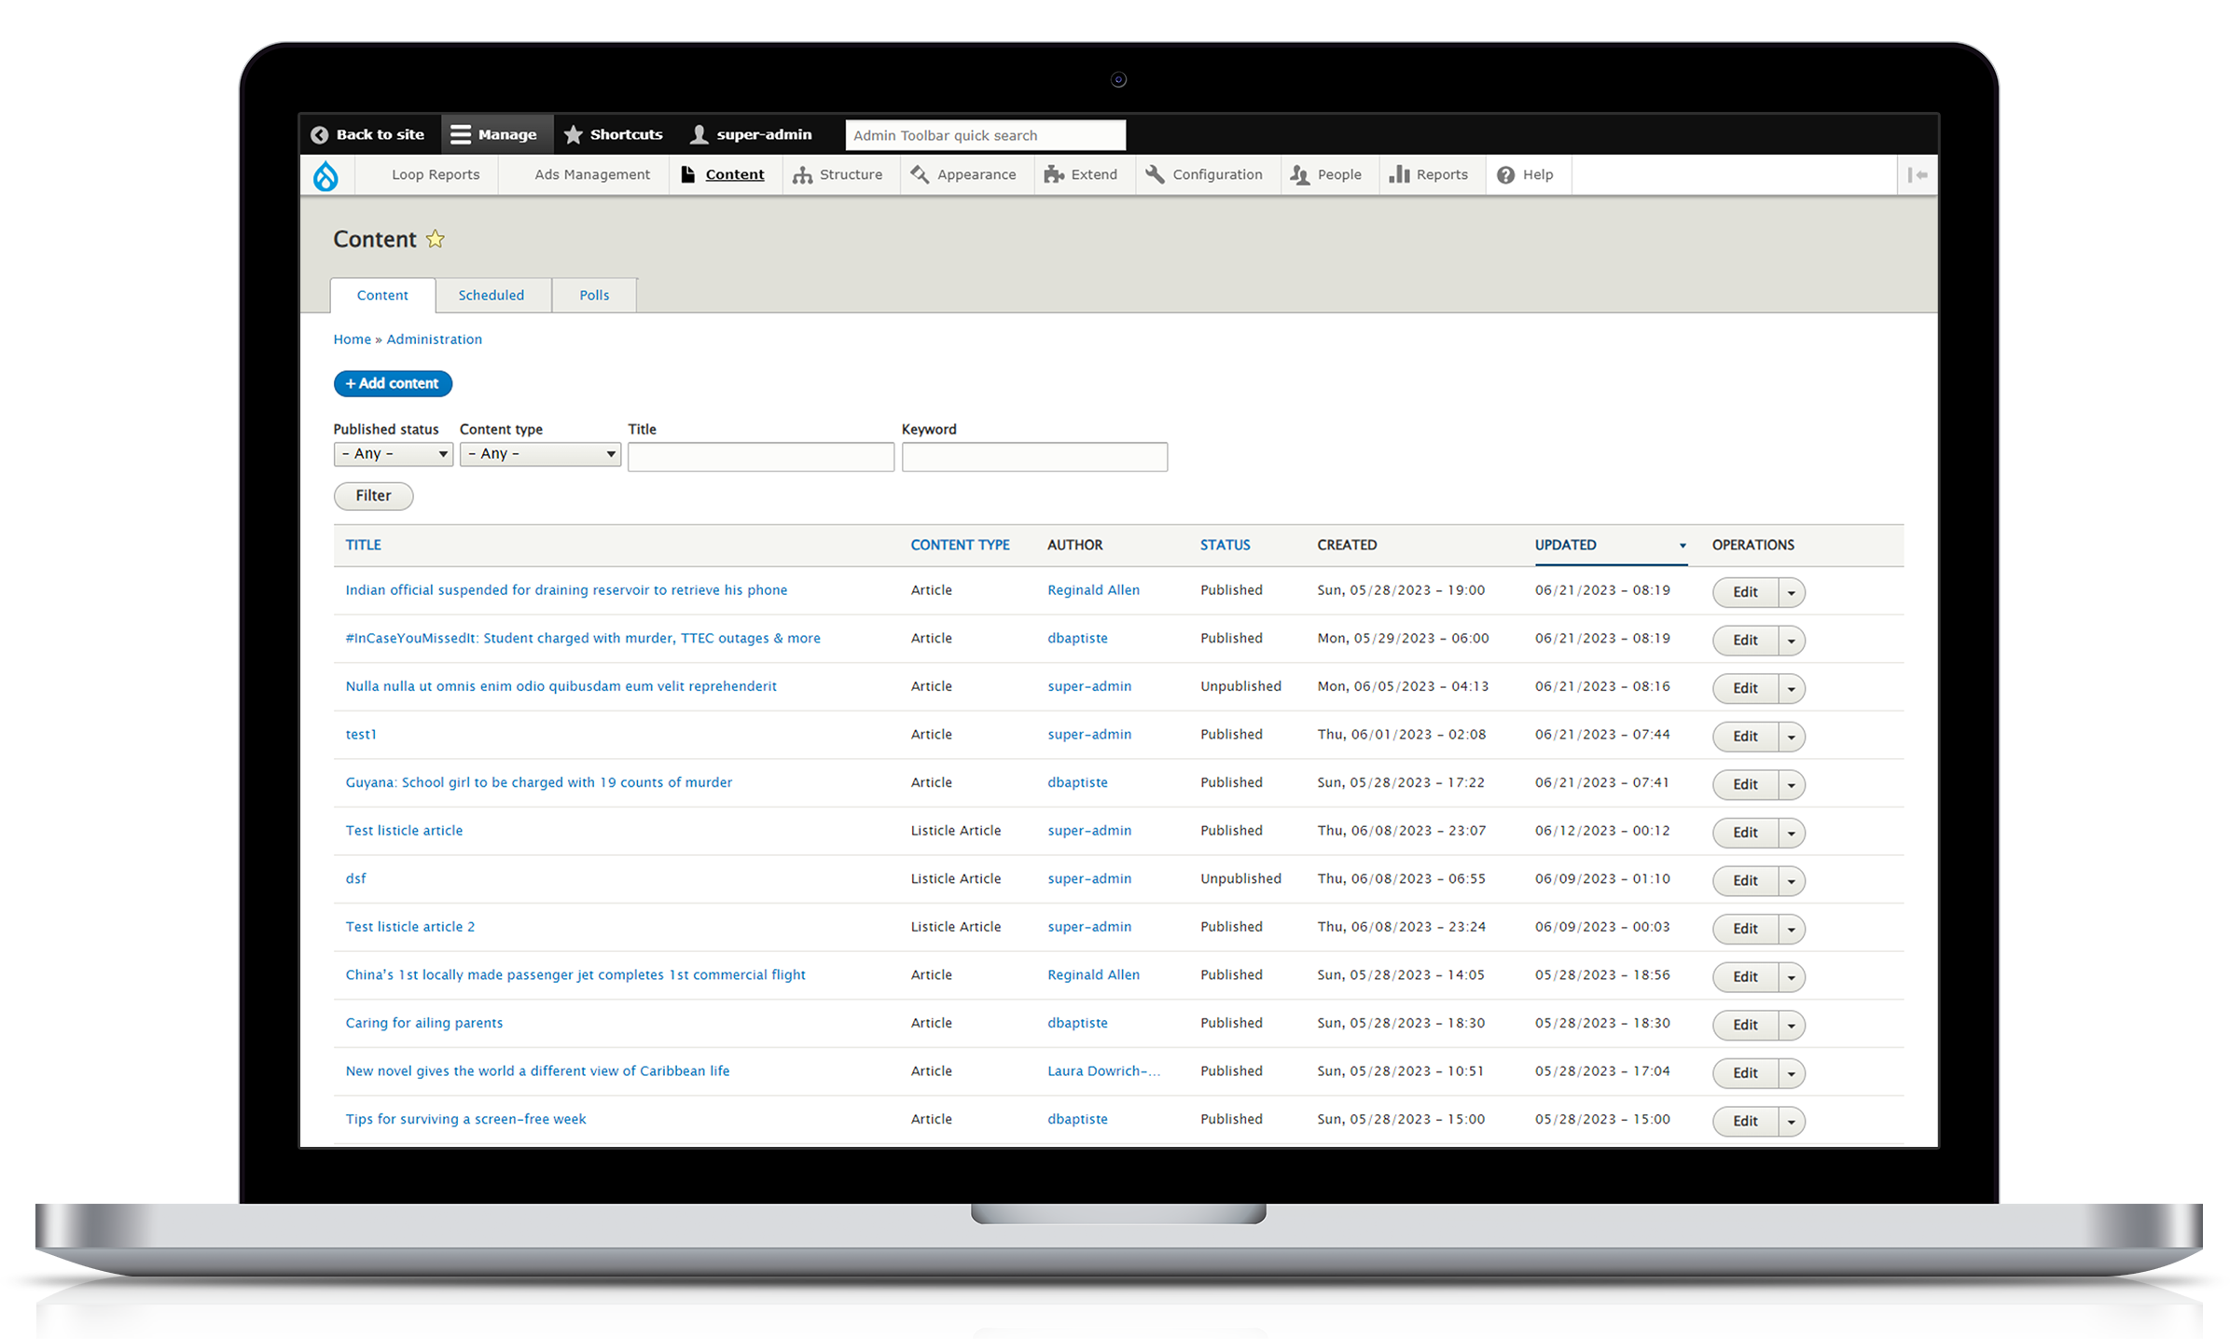Viewport: 2230px width, 1339px height.
Task: Click the Keyword filter input field
Action: click(x=1033, y=457)
